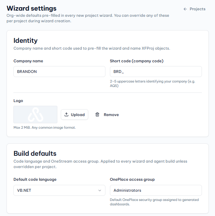
Task: Click the OnePlace access group field with Administrators
Action: [x=156, y=190]
